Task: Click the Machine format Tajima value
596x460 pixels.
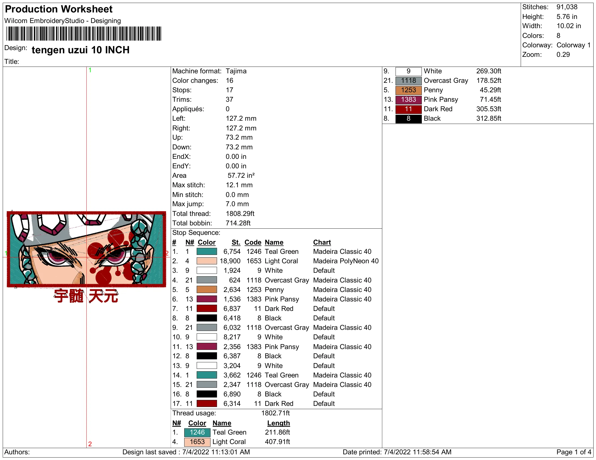Action: click(236, 71)
